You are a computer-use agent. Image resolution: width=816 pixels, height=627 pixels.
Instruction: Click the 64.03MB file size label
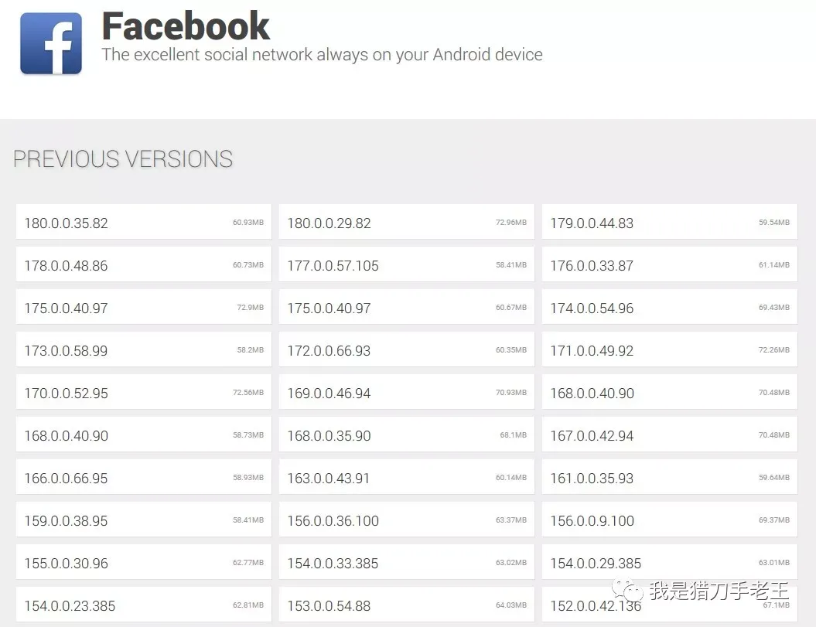tap(511, 605)
